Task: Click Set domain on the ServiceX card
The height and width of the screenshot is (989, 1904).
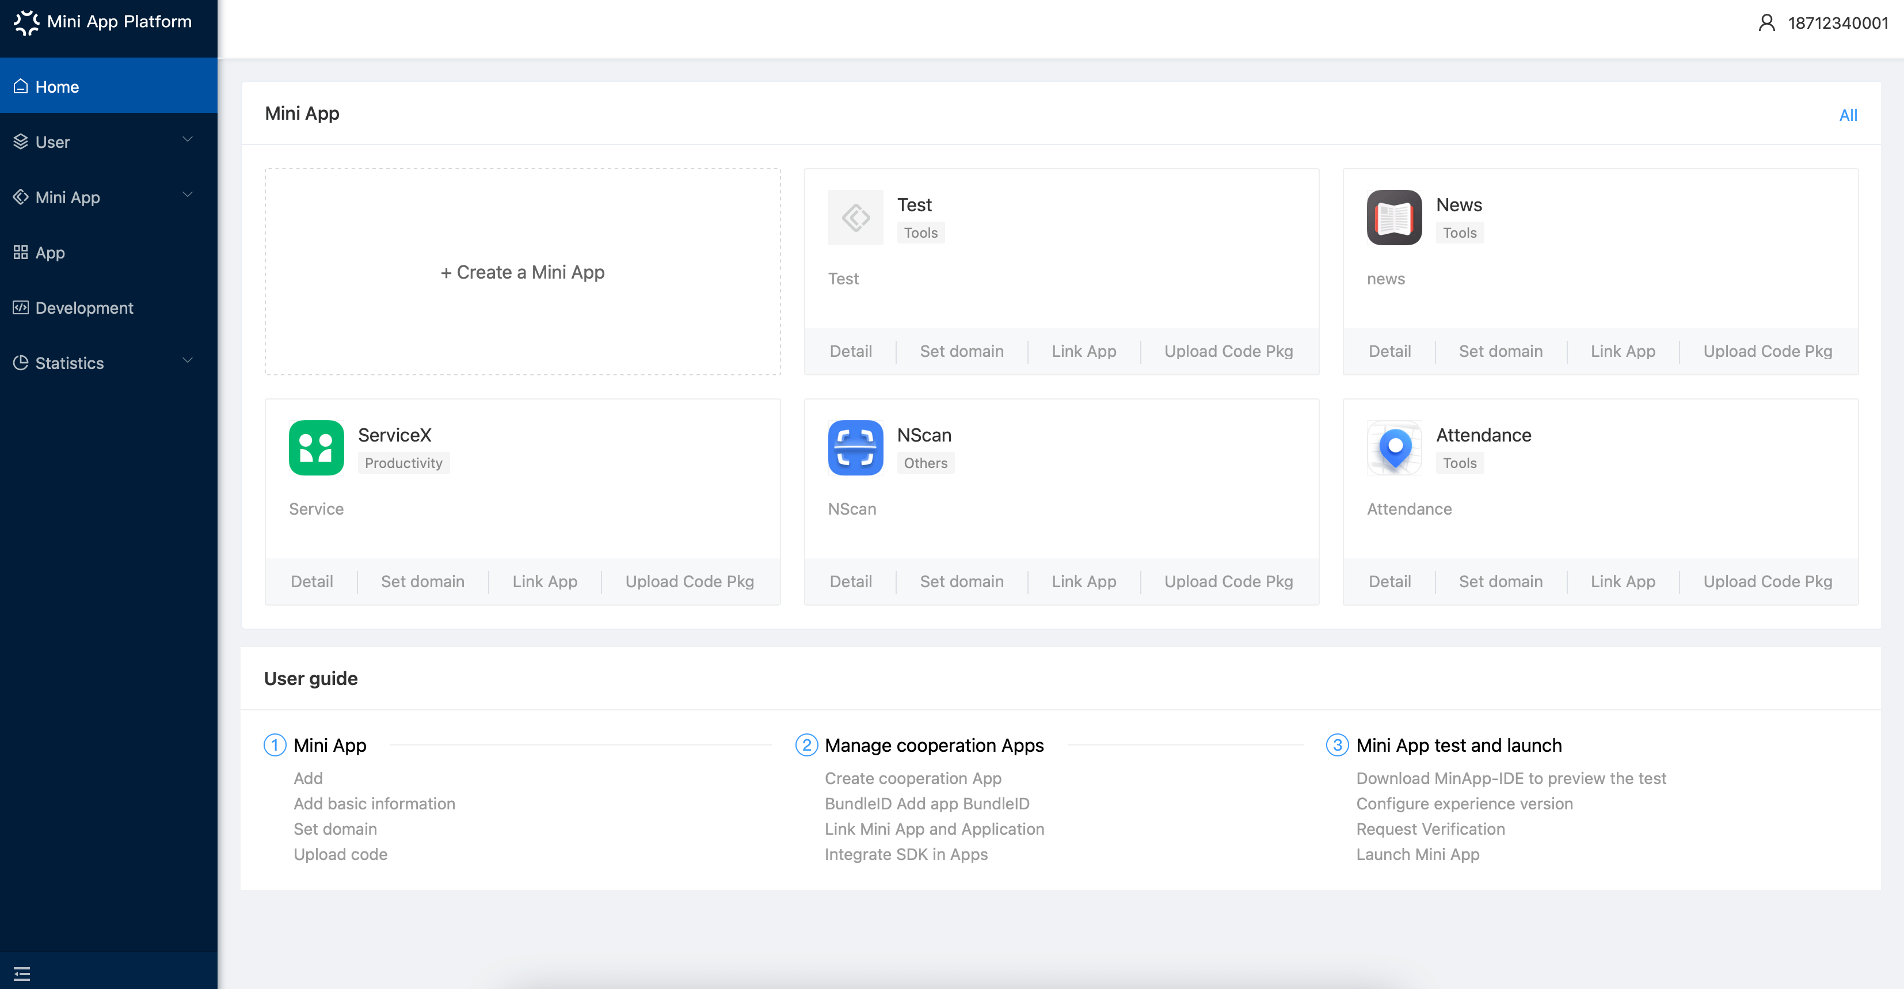Action: tap(423, 582)
